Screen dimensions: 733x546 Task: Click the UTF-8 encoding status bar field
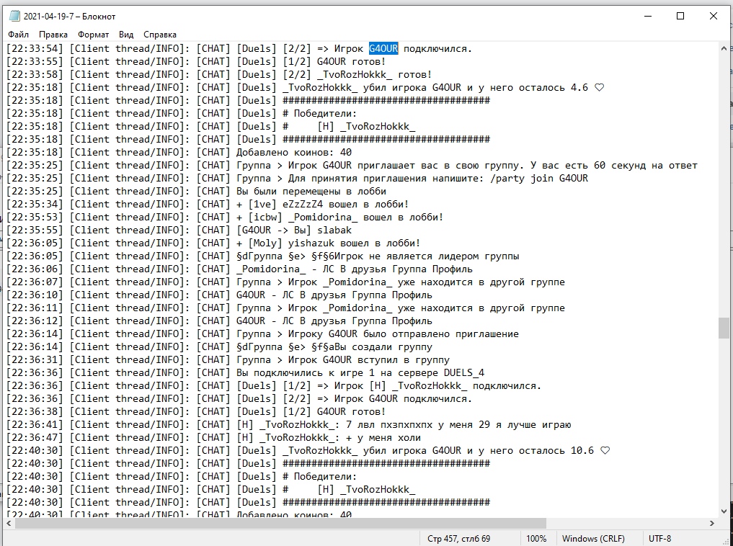659,539
